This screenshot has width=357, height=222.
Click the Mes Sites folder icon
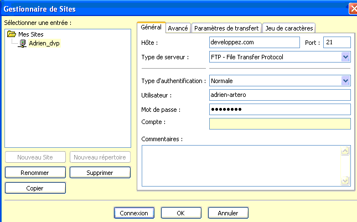[x=12, y=34]
